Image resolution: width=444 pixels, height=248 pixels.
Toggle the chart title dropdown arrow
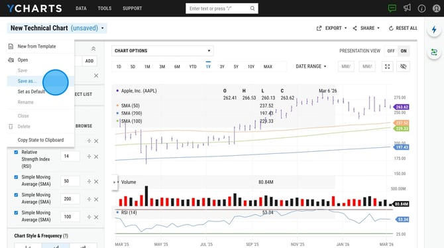coord(103,29)
